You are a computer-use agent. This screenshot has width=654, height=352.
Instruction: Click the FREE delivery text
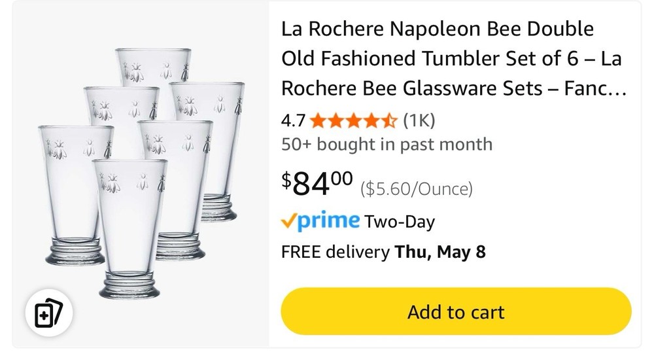[x=335, y=252]
